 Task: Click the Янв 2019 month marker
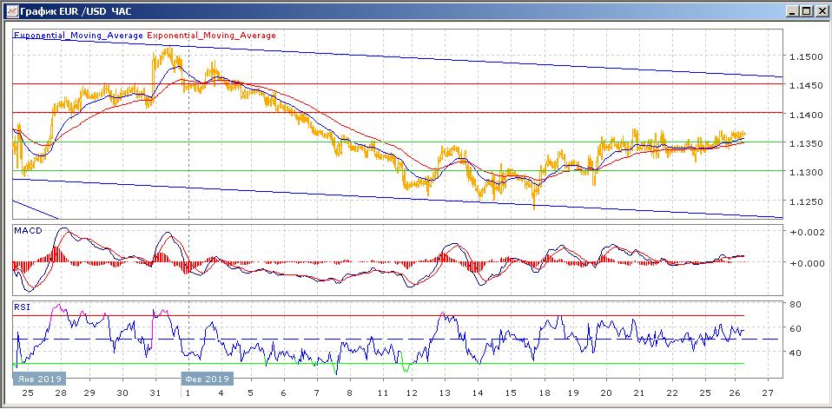pyautogui.click(x=38, y=379)
